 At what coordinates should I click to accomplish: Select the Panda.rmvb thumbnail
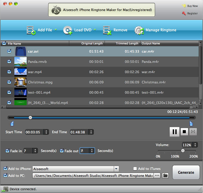21,62
